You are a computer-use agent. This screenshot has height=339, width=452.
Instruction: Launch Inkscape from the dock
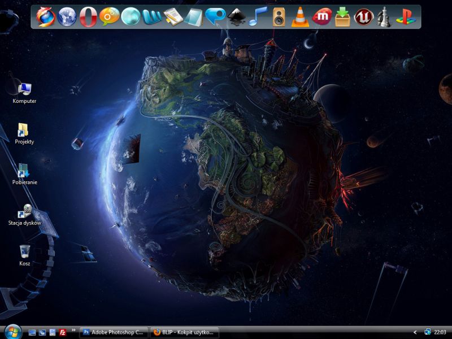[x=236, y=17]
